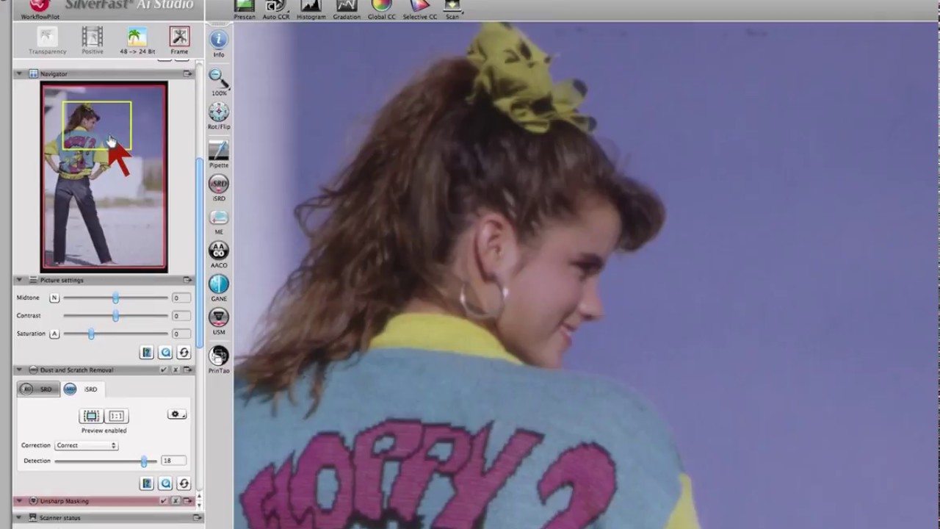Switch to the SRD tab
The image size is (940, 529).
click(37, 389)
